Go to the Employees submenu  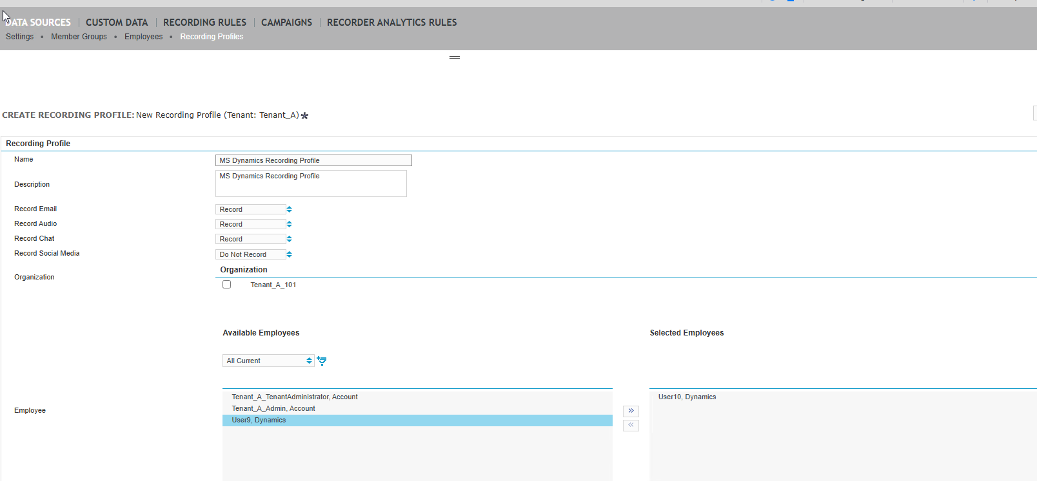(143, 37)
